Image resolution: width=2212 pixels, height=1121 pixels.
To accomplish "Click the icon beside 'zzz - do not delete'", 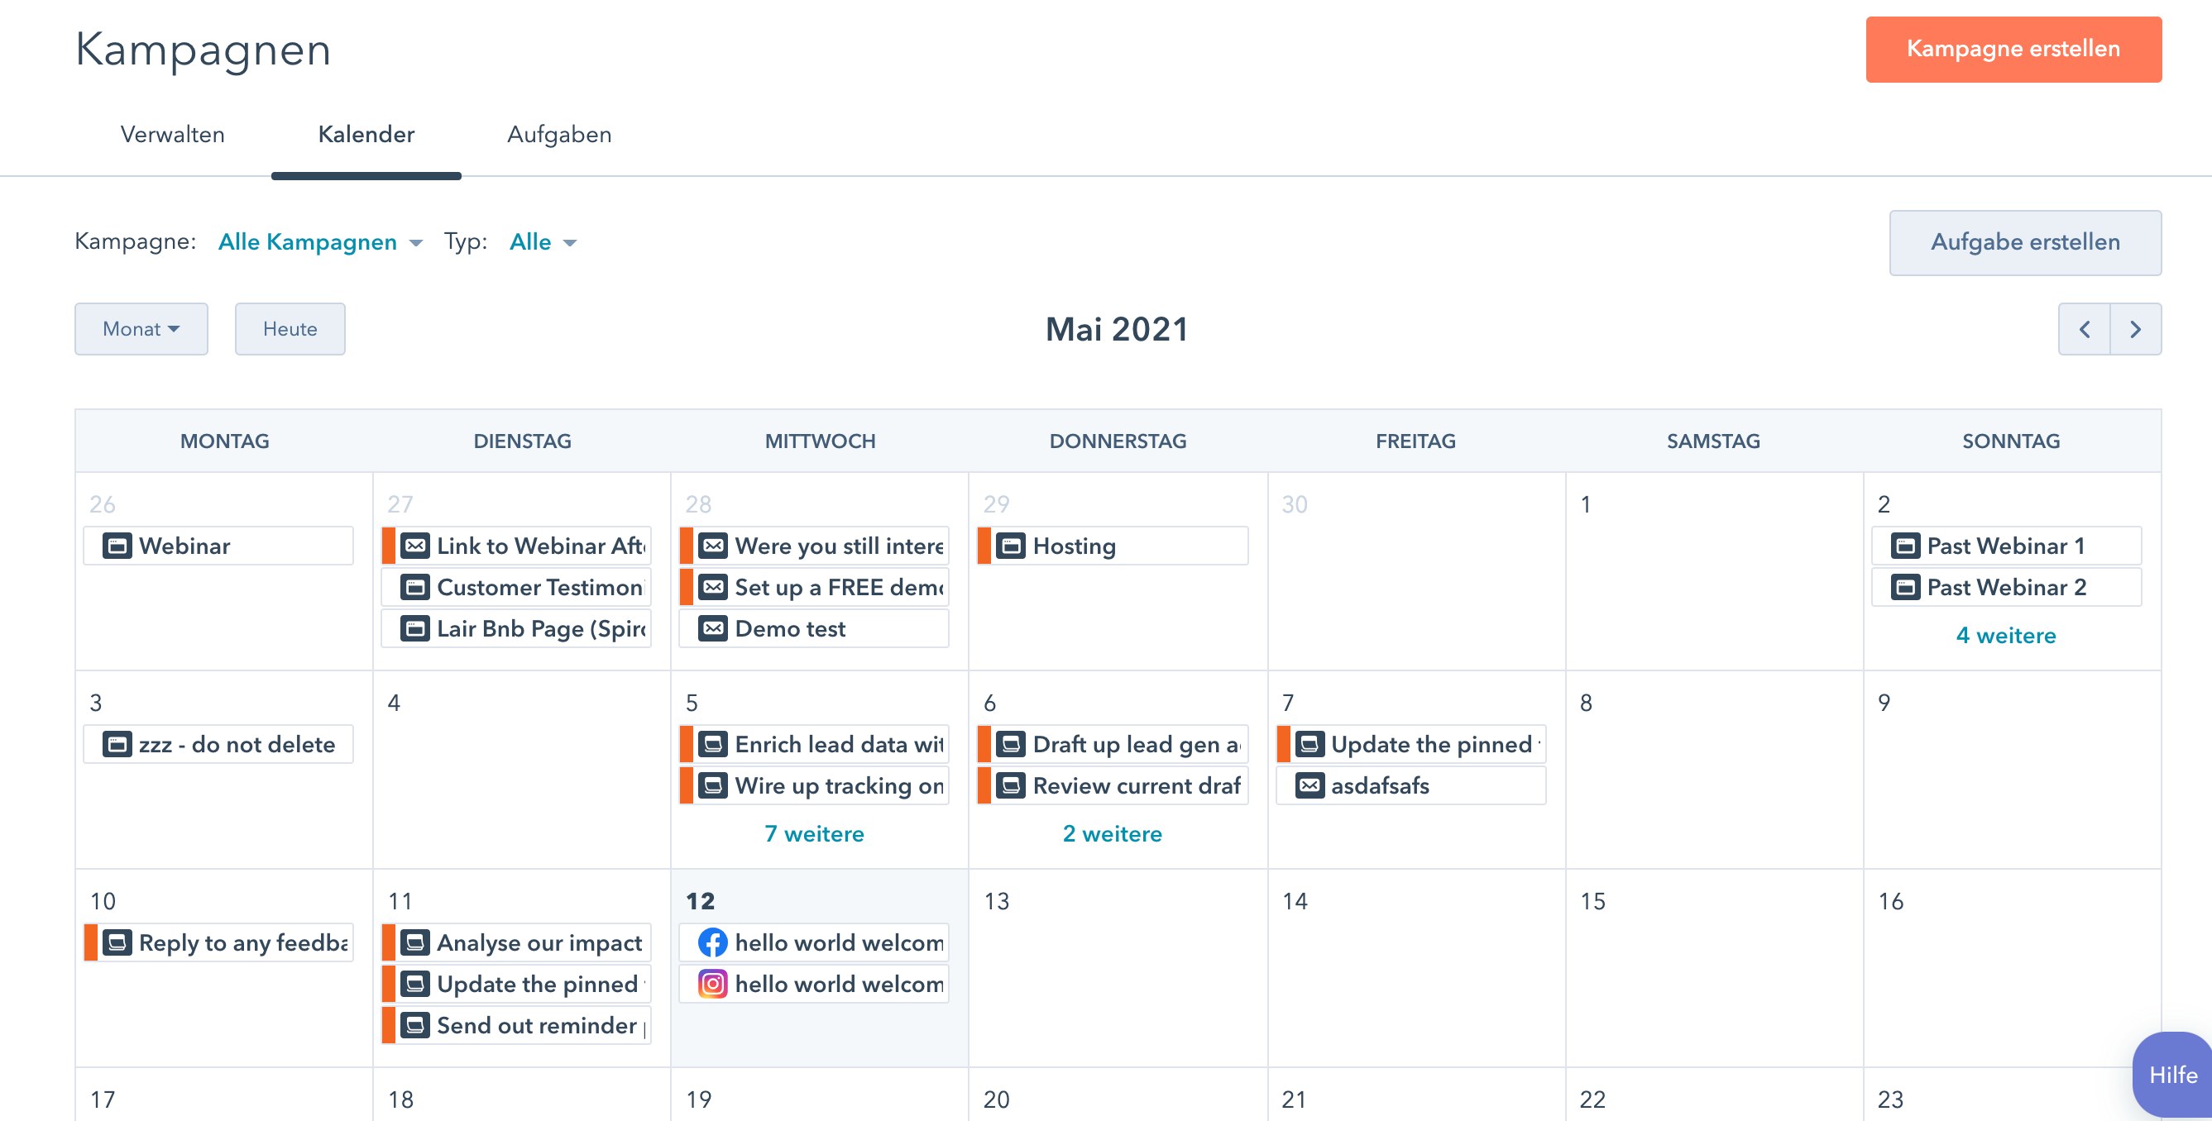I will [x=117, y=744].
